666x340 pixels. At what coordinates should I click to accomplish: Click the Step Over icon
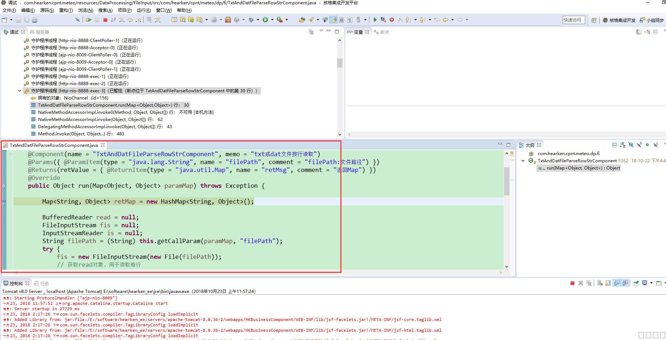(x=130, y=20)
